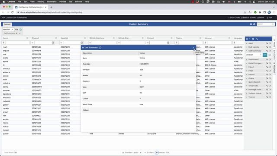Open the Filters side bar tab
Viewport: 277px width, 156px height.
click(274, 43)
